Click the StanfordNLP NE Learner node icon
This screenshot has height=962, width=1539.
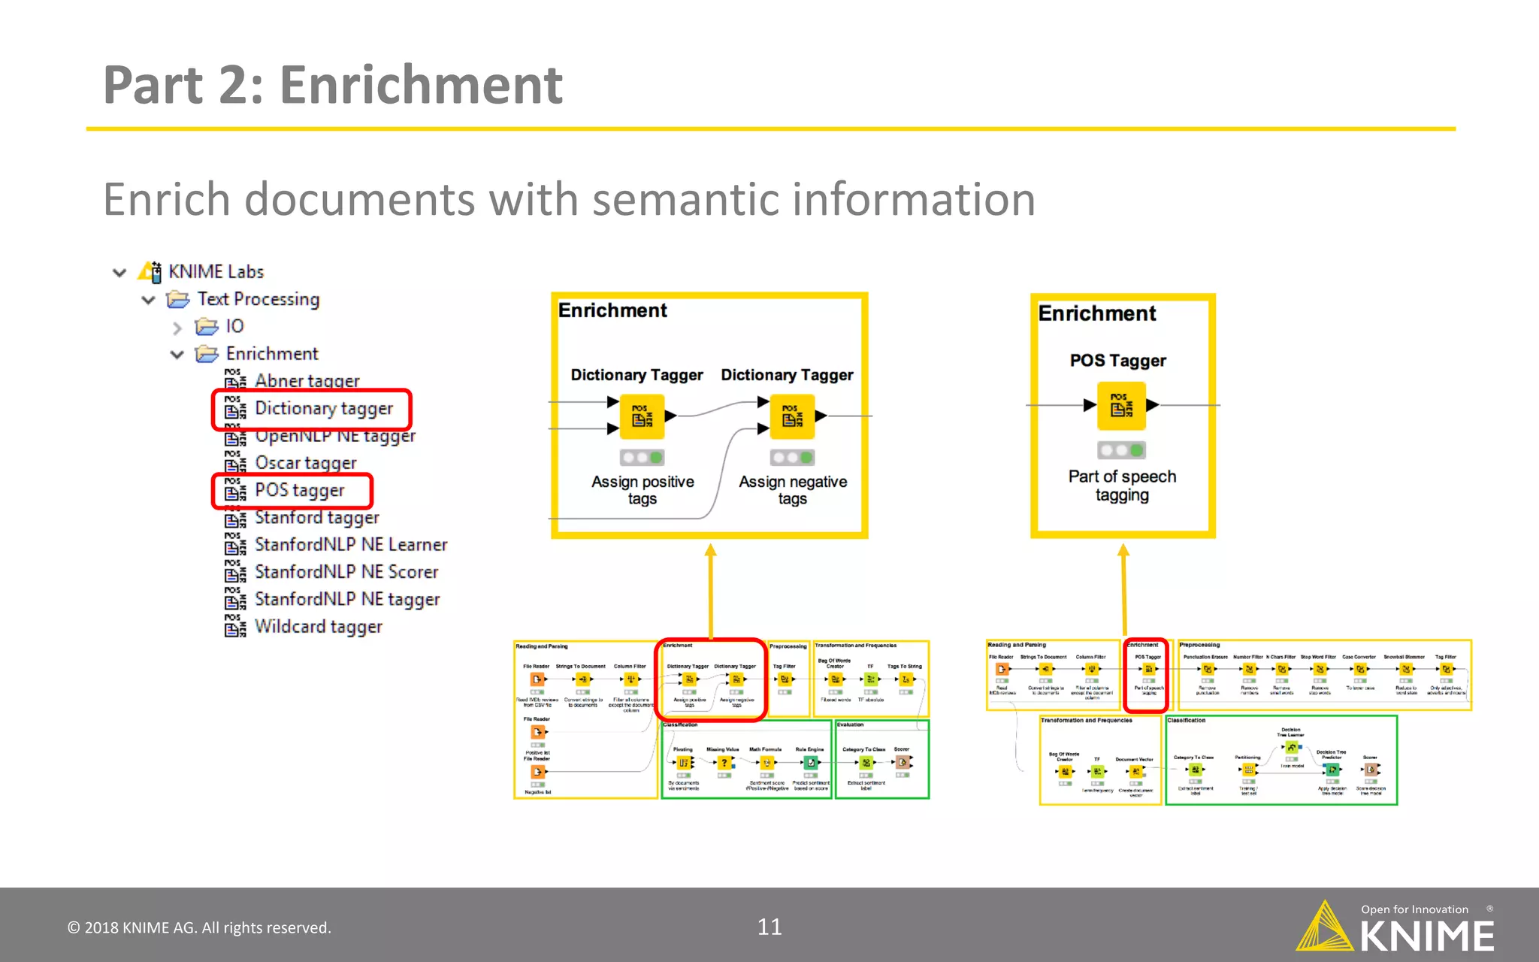click(235, 544)
